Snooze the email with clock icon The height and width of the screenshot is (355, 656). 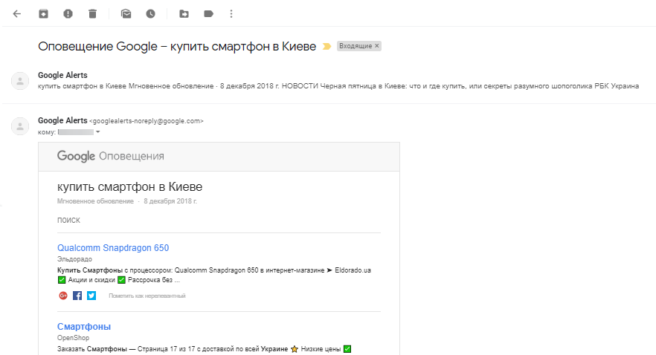tap(150, 14)
